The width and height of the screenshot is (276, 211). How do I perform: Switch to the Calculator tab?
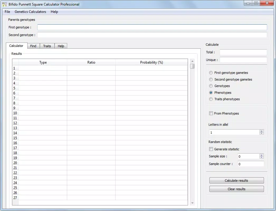16,46
